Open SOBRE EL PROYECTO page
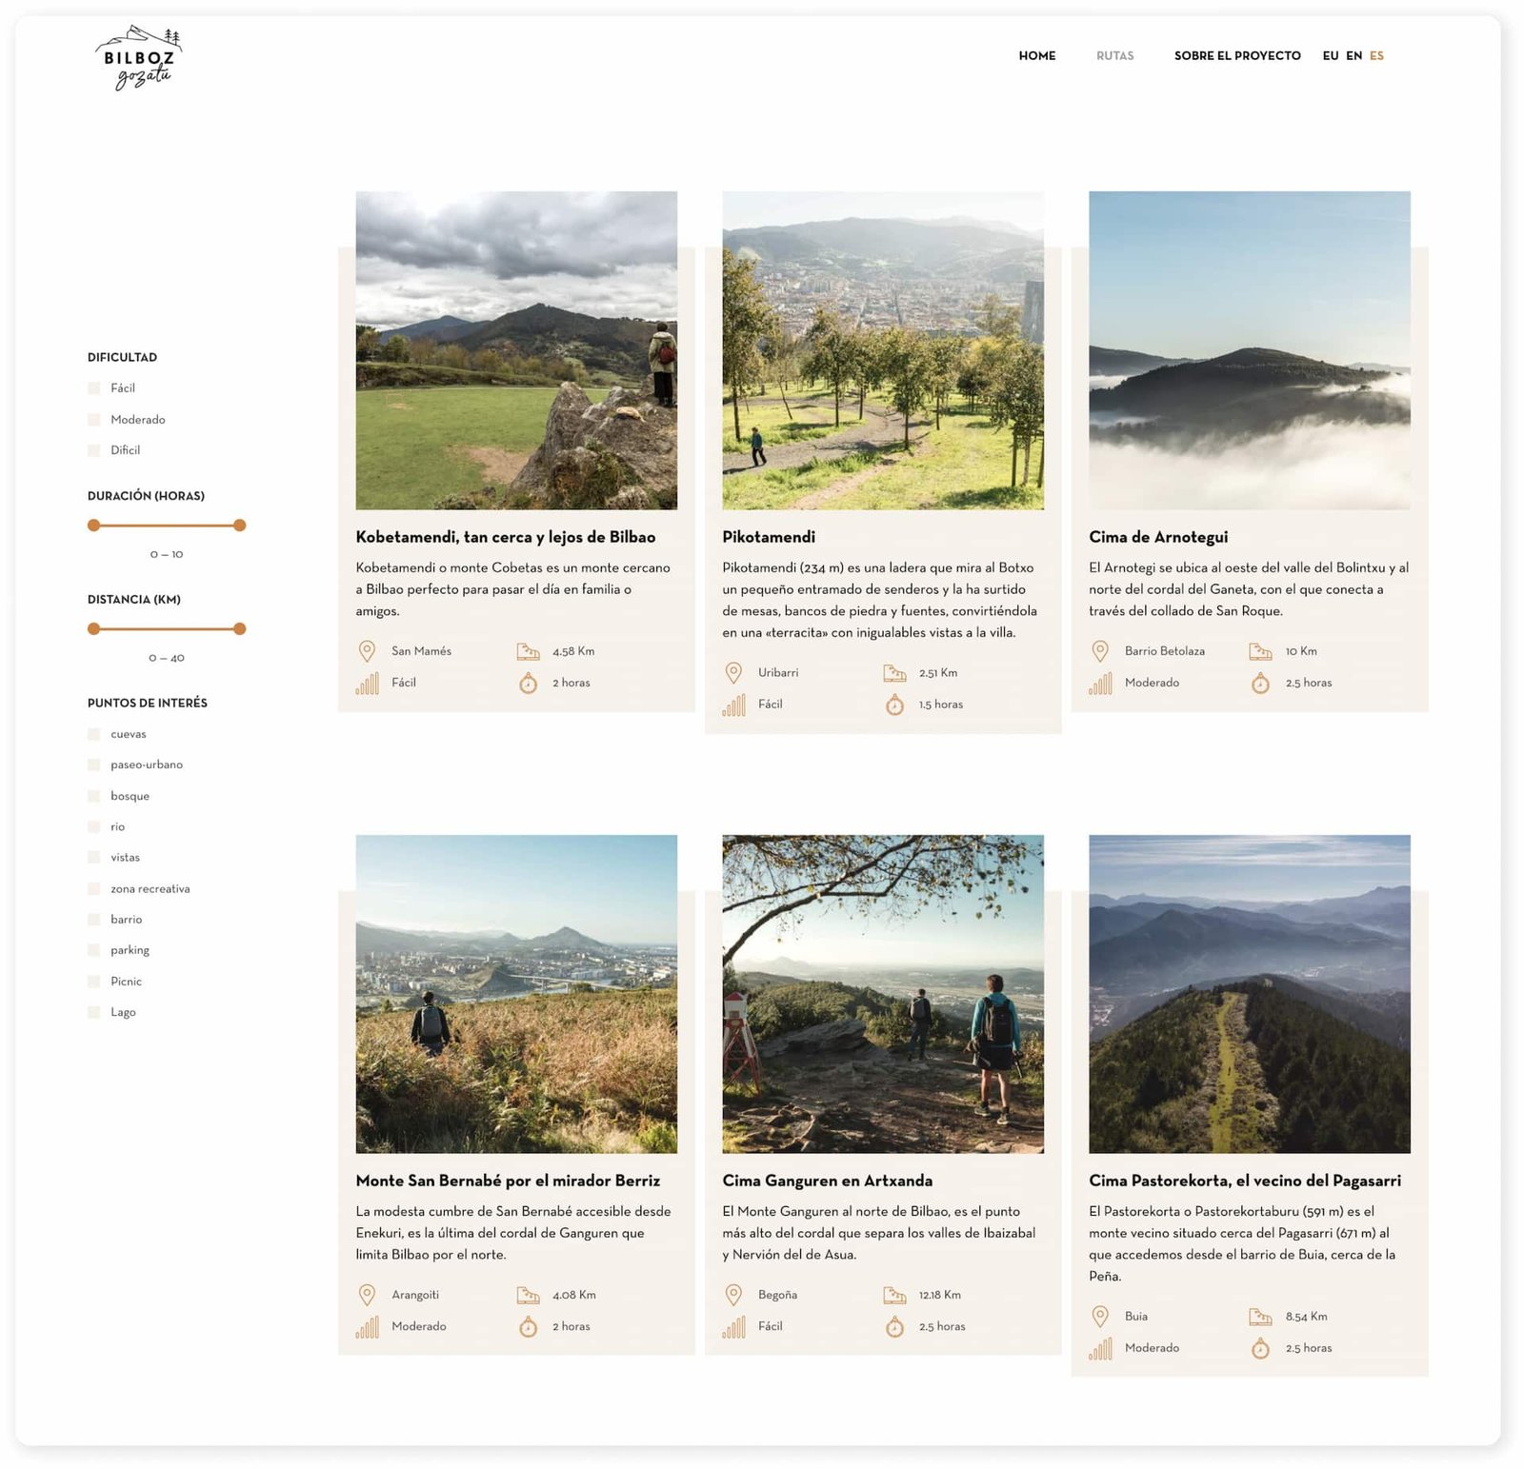Screen dimensions: 1524x1469 click(1237, 56)
